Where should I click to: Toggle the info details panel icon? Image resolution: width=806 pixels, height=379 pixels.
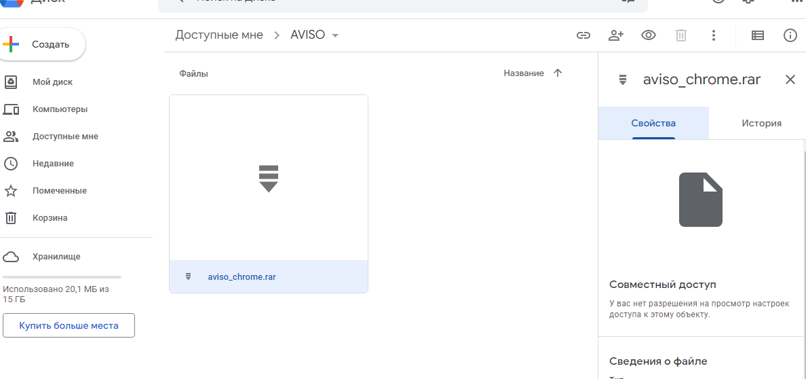tap(790, 35)
